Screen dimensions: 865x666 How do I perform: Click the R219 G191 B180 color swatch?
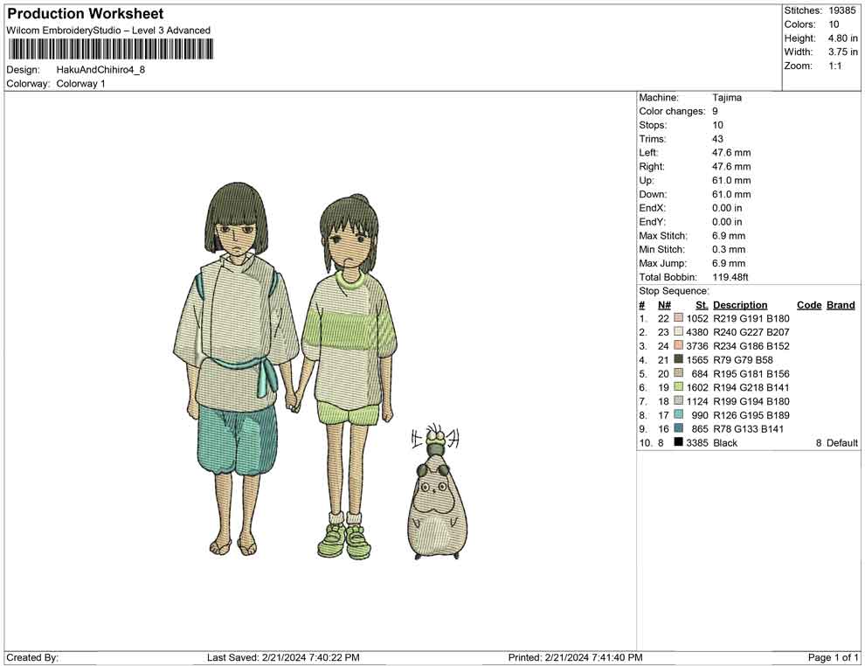click(679, 318)
